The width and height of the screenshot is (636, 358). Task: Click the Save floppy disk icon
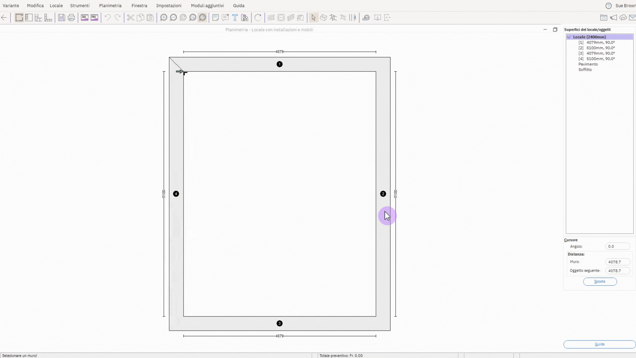coord(61,18)
